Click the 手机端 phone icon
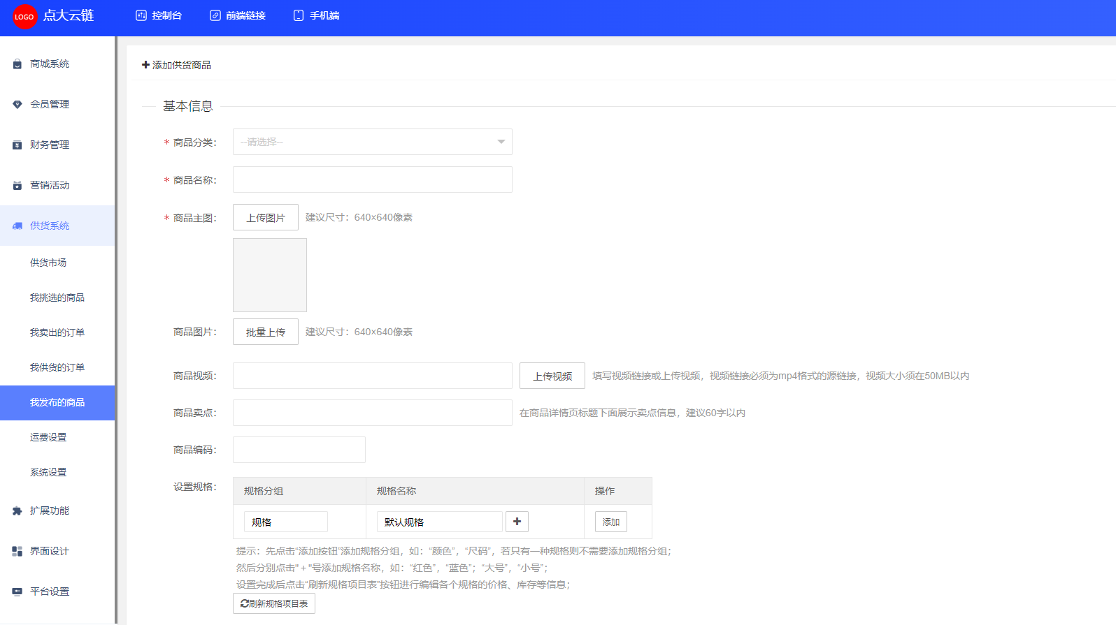The height and width of the screenshot is (625, 1116). [299, 15]
